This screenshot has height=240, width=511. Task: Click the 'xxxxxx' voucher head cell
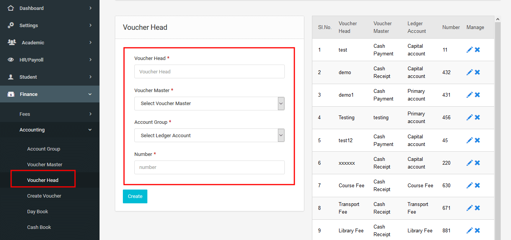point(347,163)
